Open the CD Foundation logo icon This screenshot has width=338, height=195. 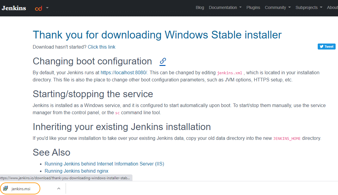(x=38, y=8)
